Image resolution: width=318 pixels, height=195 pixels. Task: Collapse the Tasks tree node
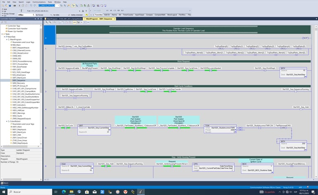2,34
